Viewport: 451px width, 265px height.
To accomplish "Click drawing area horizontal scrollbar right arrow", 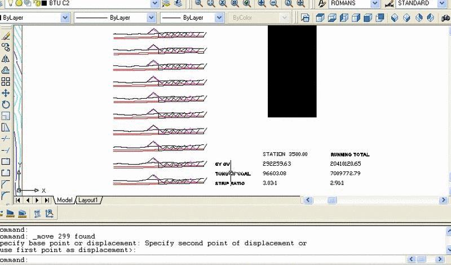I will click(443, 200).
